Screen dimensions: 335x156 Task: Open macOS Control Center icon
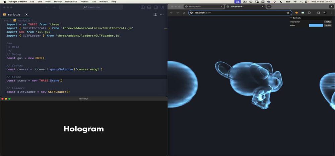306,1
